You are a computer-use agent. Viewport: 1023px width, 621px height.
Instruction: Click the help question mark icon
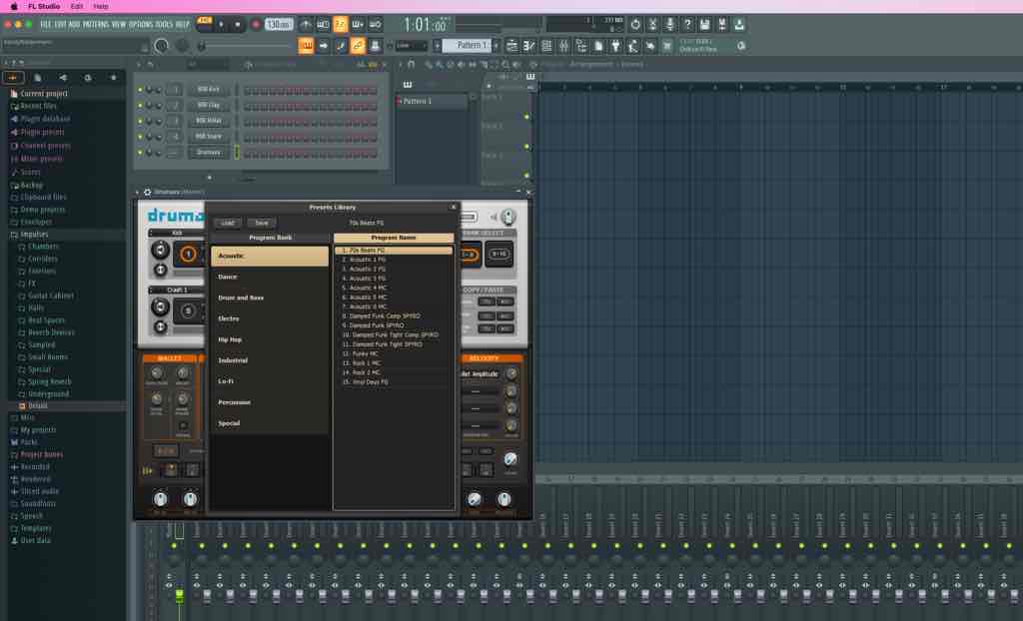pos(687,24)
